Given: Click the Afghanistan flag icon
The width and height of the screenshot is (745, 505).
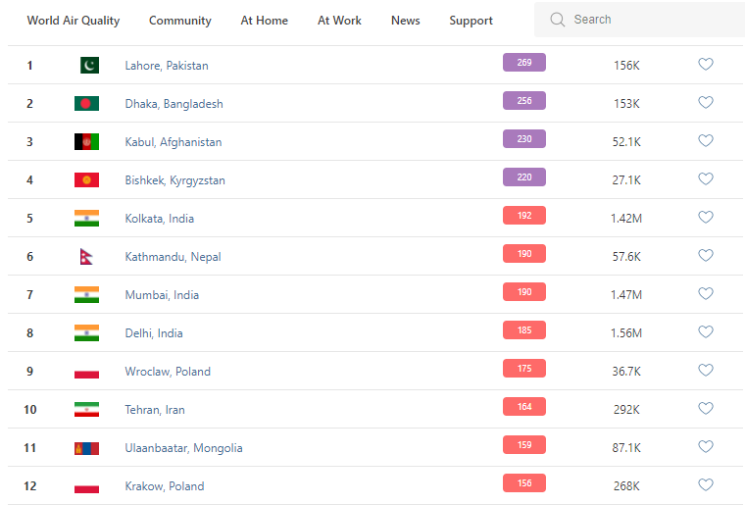Looking at the screenshot, I should click(x=86, y=142).
